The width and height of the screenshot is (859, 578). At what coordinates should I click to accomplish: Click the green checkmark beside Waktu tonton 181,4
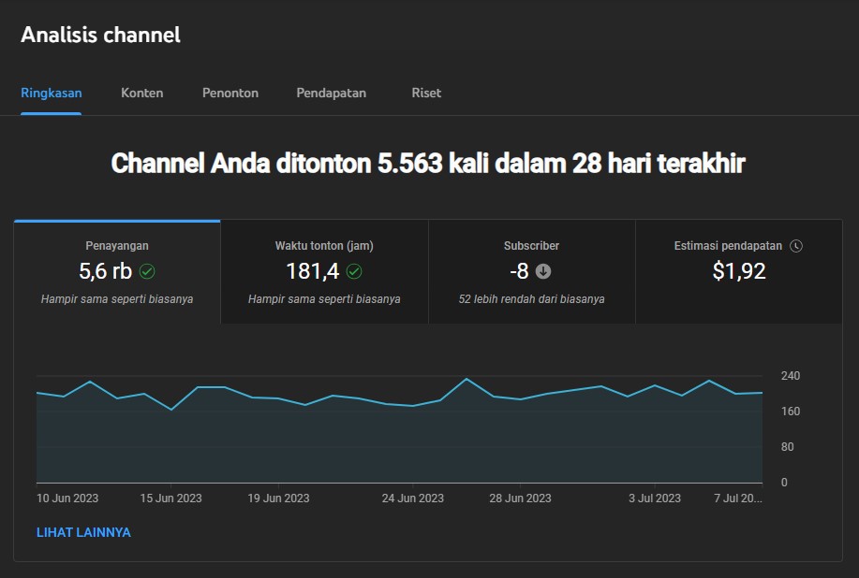coord(353,272)
